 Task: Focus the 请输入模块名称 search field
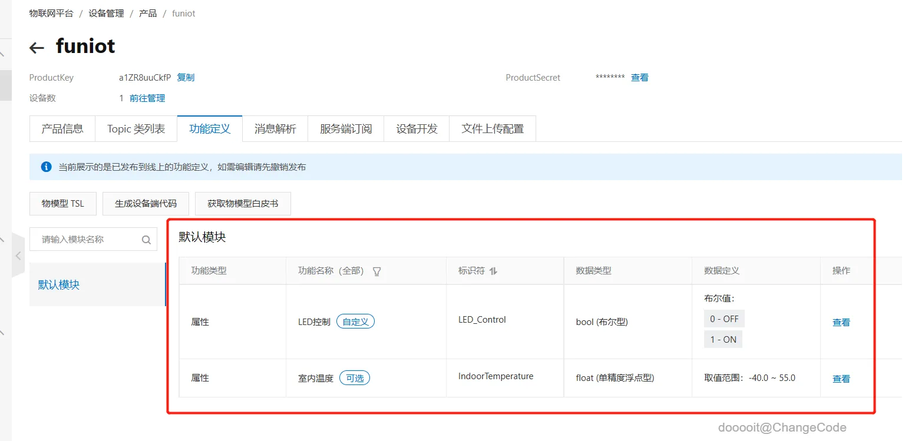coord(93,239)
